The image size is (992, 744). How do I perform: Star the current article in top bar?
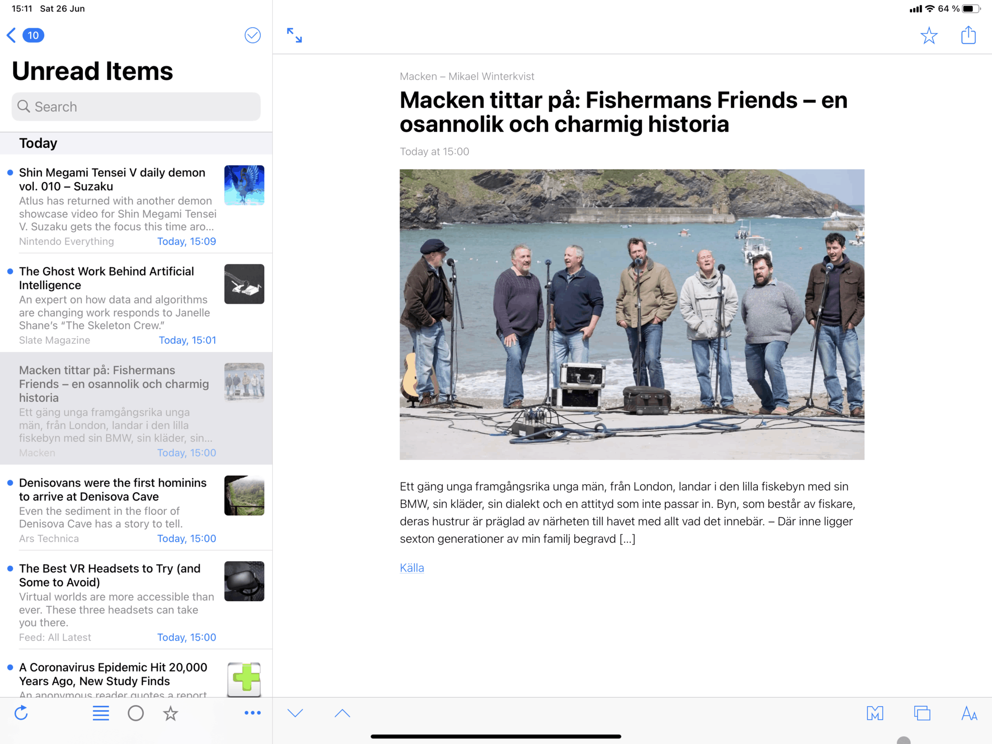click(x=929, y=35)
